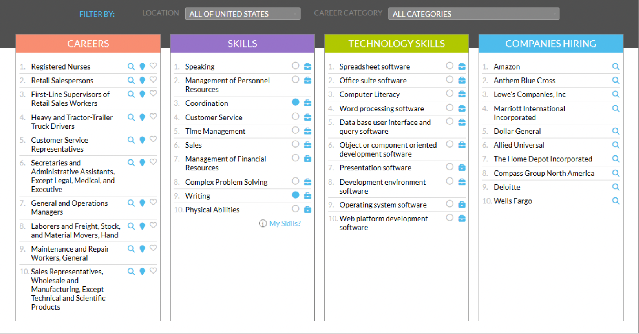Click the search icon next to Deloitte
Image resolution: width=639 pixels, height=334 pixels.
pos(616,187)
